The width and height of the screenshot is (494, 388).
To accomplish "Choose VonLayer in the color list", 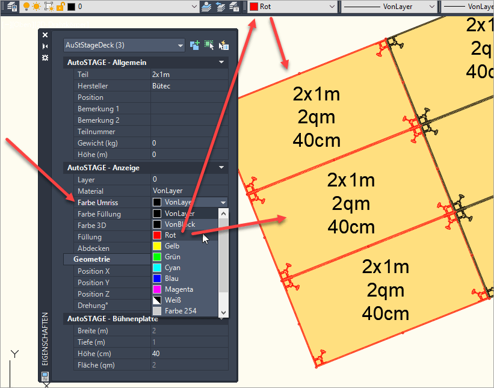I will pos(185,214).
